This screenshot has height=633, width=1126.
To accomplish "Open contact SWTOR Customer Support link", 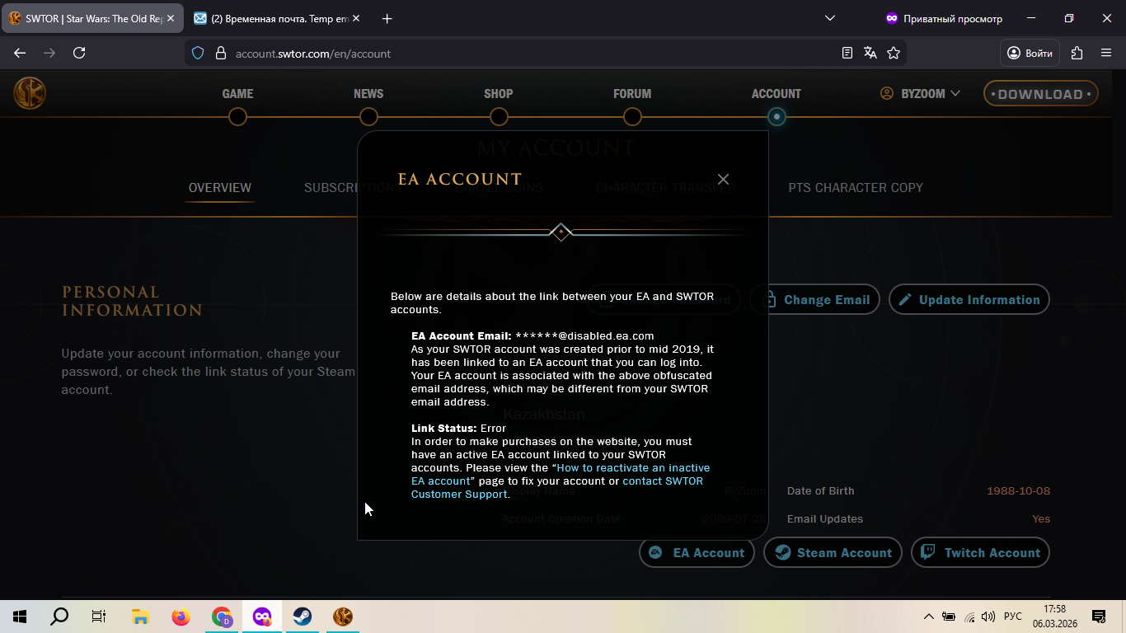I will pyautogui.click(x=557, y=487).
